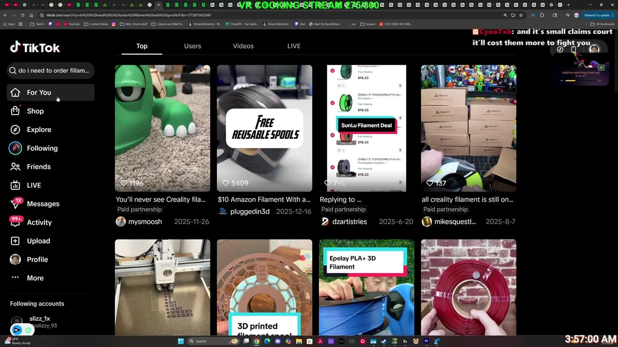
Task: Click the TikTok search box
Action: coord(50,70)
